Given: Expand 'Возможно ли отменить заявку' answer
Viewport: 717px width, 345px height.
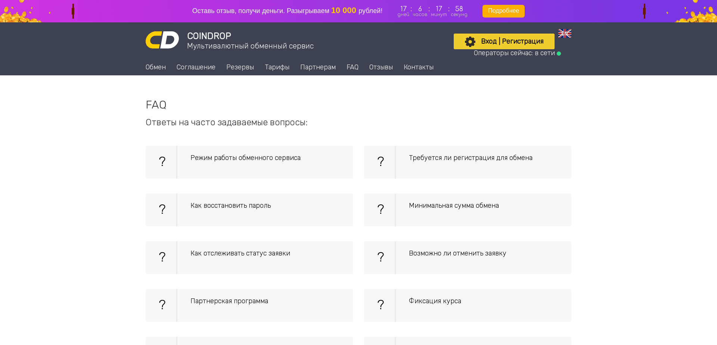Looking at the screenshot, I should pyautogui.click(x=457, y=254).
